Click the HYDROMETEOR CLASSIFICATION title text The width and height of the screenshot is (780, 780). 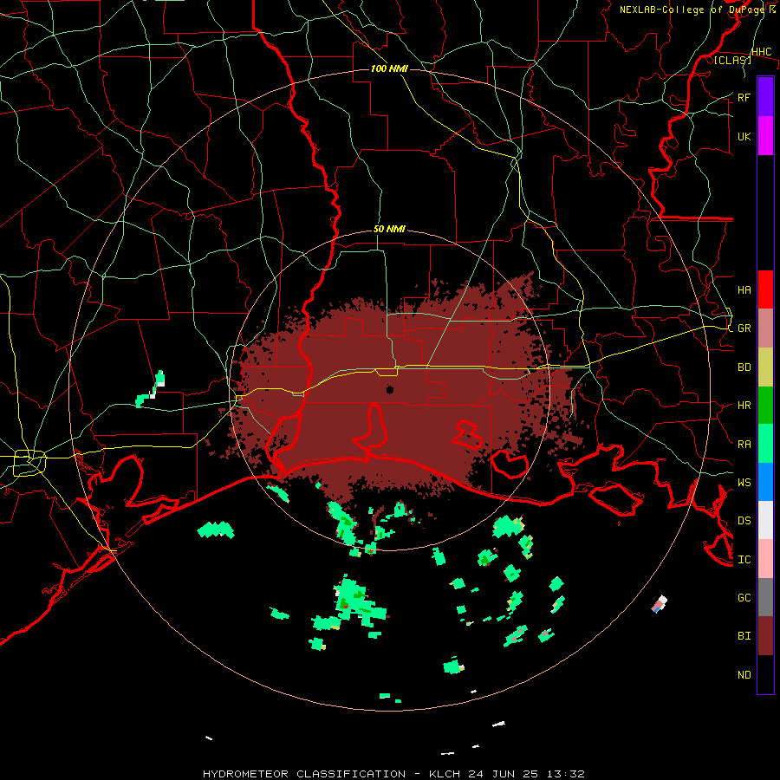(304, 774)
